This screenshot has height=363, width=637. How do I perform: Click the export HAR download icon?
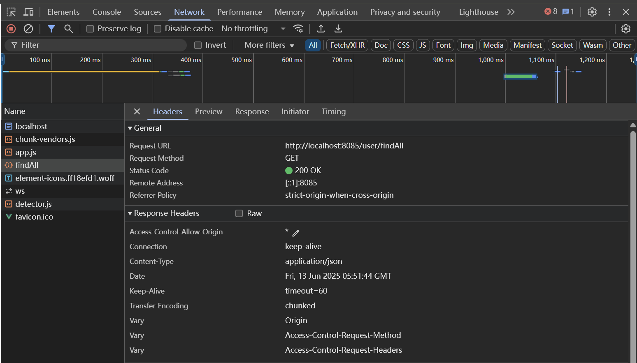[338, 29]
